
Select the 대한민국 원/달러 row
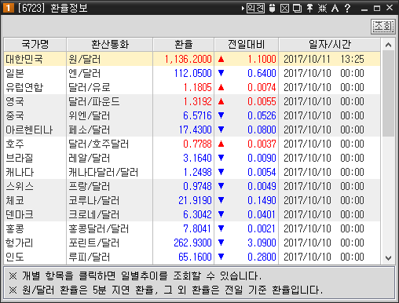point(192,59)
